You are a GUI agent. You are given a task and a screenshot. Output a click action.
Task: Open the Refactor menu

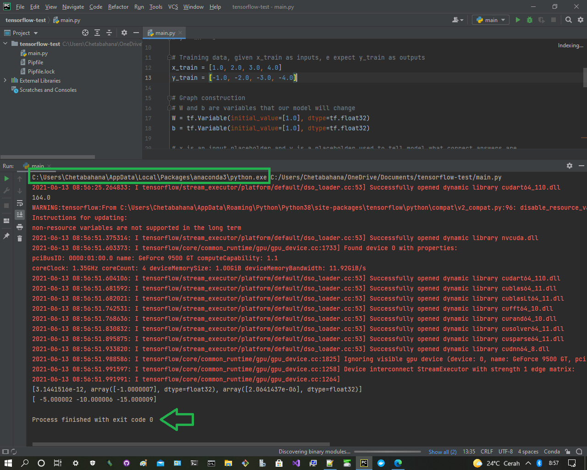pos(118,7)
